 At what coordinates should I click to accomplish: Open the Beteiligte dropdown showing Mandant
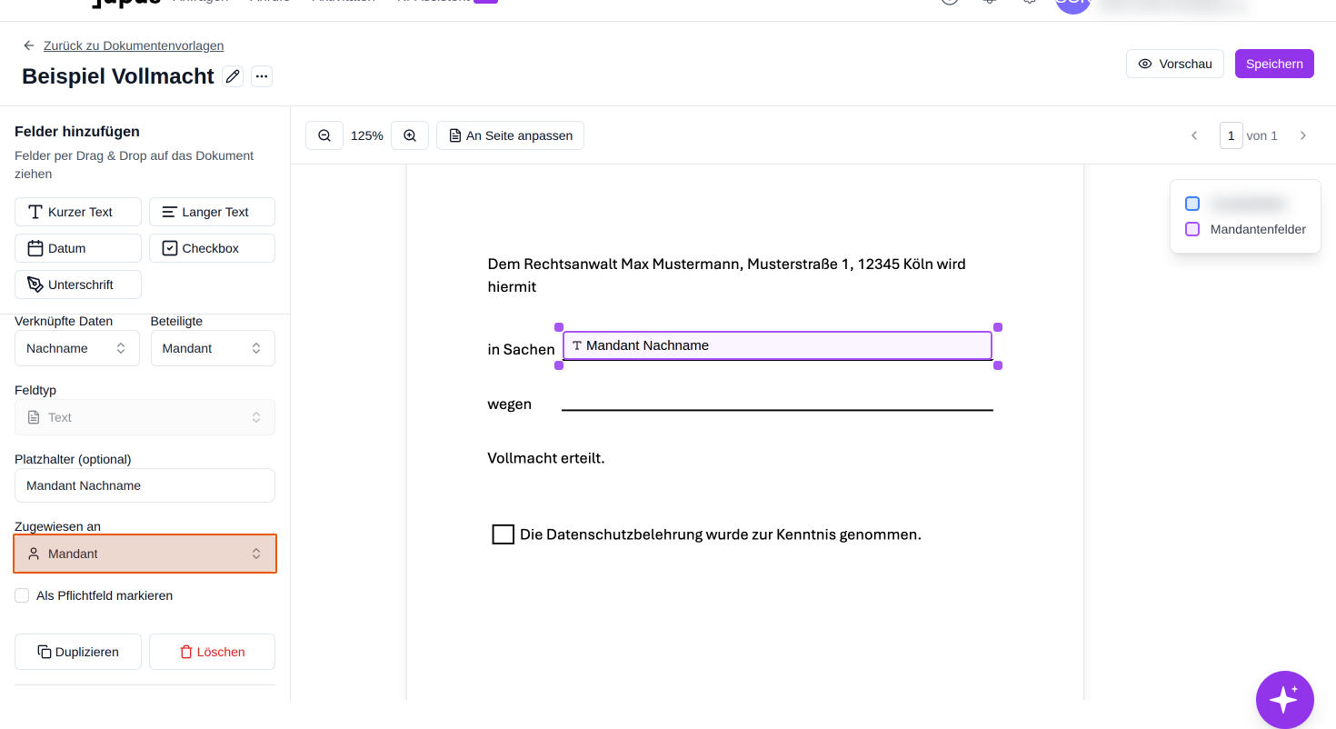213,348
